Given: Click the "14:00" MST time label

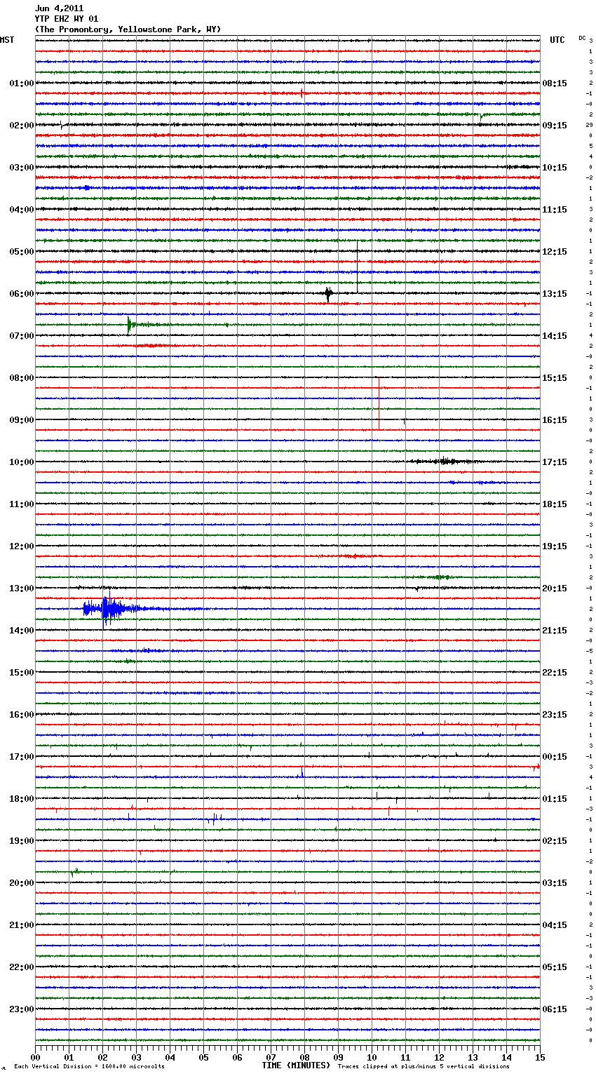Looking at the screenshot, I should pyautogui.click(x=22, y=631).
